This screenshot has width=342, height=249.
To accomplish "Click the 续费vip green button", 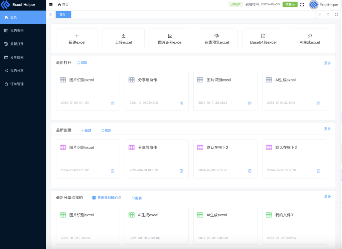I will (x=290, y=4).
